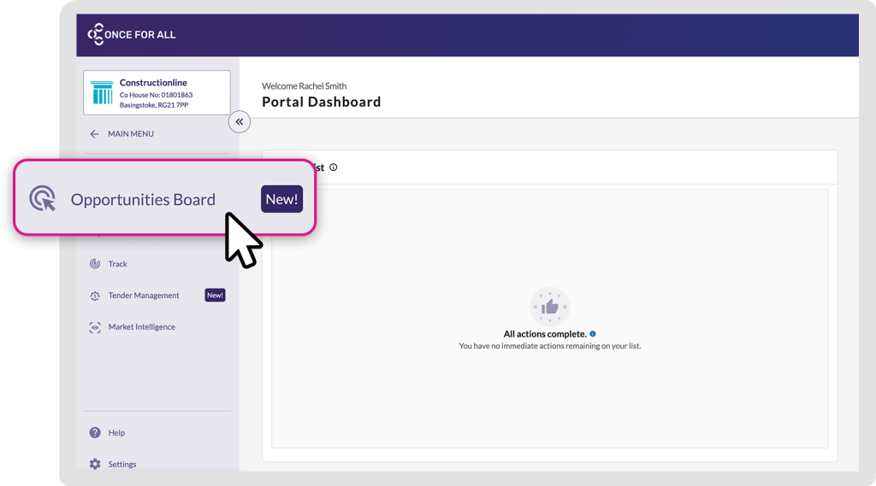876x486 pixels.
Task: Click the Track radar icon
Action: (95, 264)
